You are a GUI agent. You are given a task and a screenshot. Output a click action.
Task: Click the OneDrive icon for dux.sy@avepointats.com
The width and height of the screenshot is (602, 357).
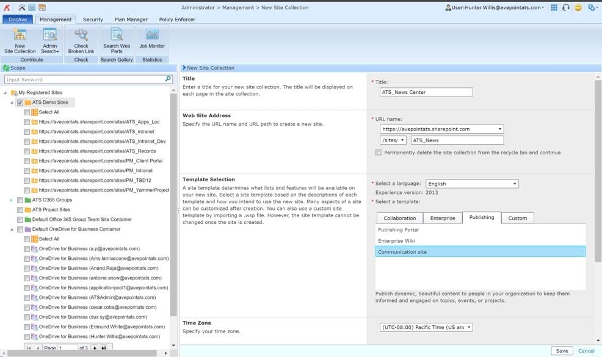tap(34, 317)
